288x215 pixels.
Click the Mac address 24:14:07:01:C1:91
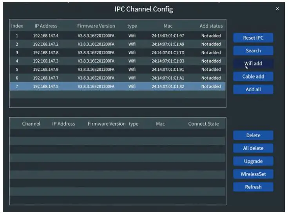tap(168, 70)
